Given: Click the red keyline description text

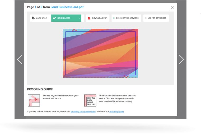Looking at the screenshot, I should 60,97.
